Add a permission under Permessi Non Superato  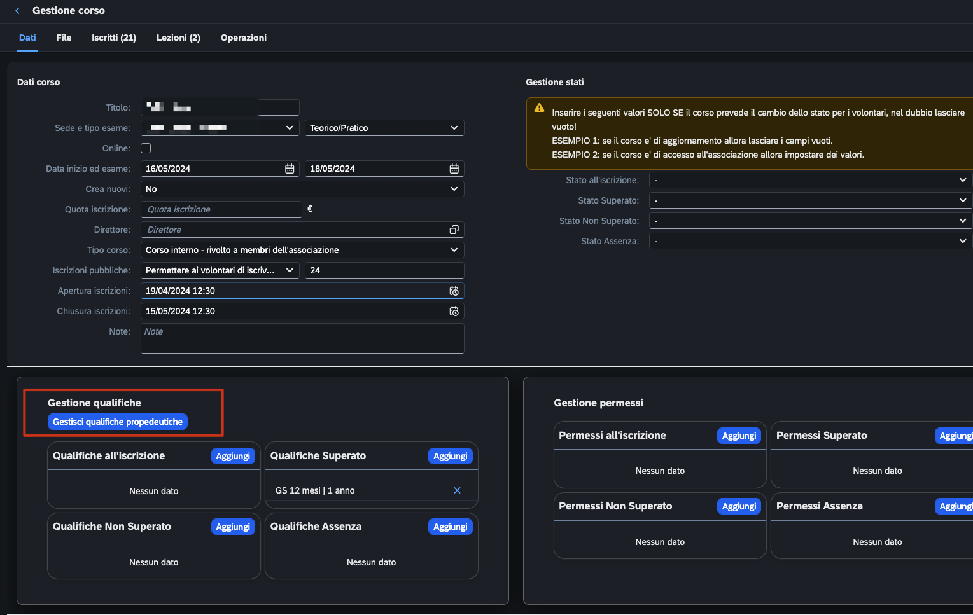(x=739, y=506)
